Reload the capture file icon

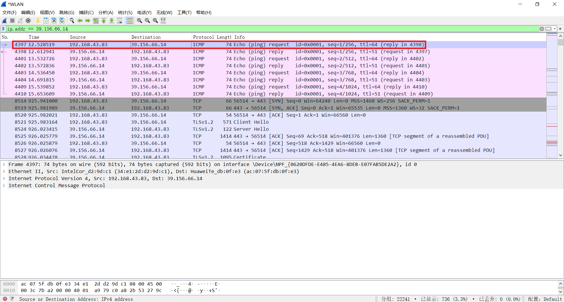point(62,21)
